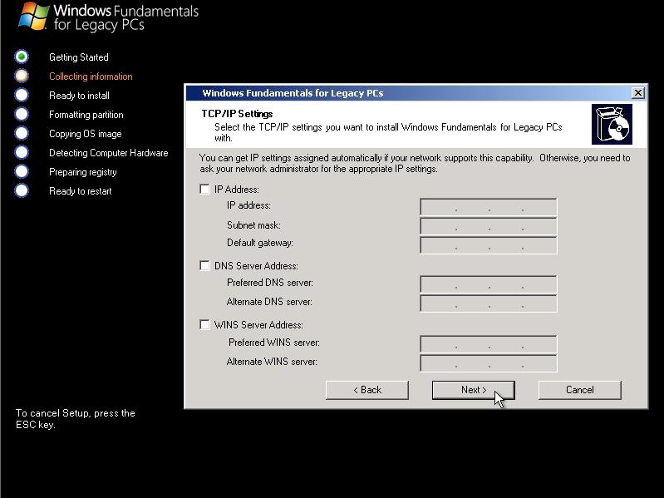Click the Preferred DNS server field
The image size is (664, 498).
(x=489, y=284)
